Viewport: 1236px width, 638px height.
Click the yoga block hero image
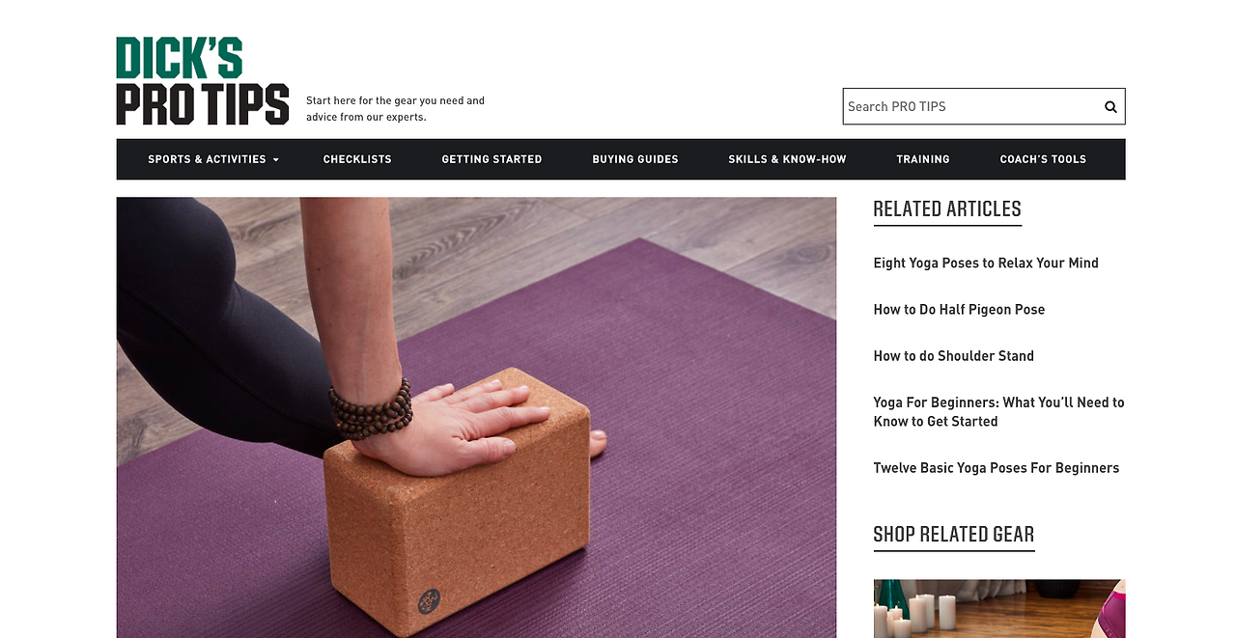click(x=476, y=417)
